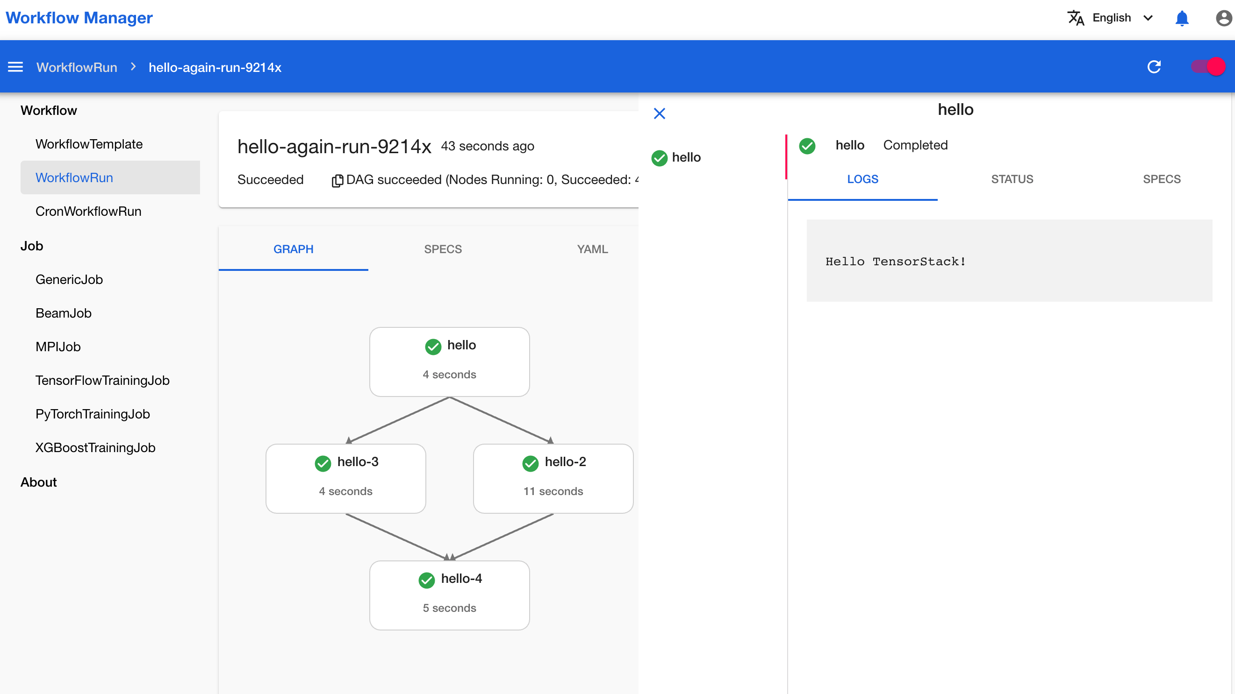Open the SPECS tab for the workflow
This screenshot has width=1235, height=694.
click(x=443, y=249)
